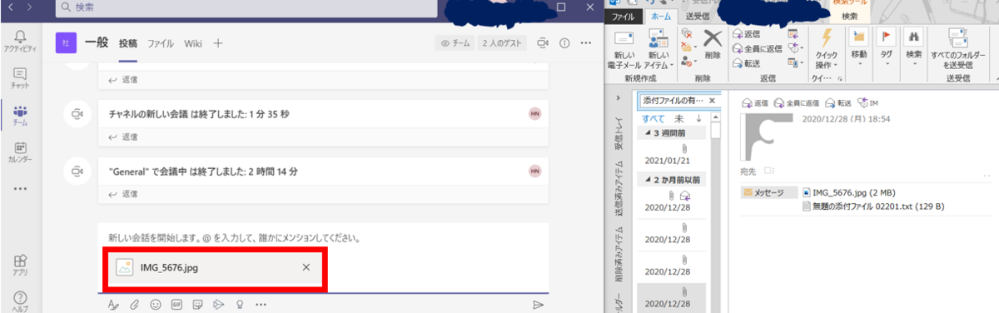
Task: Open cleanup dropdown in Outlook delete group
Action: [688, 47]
